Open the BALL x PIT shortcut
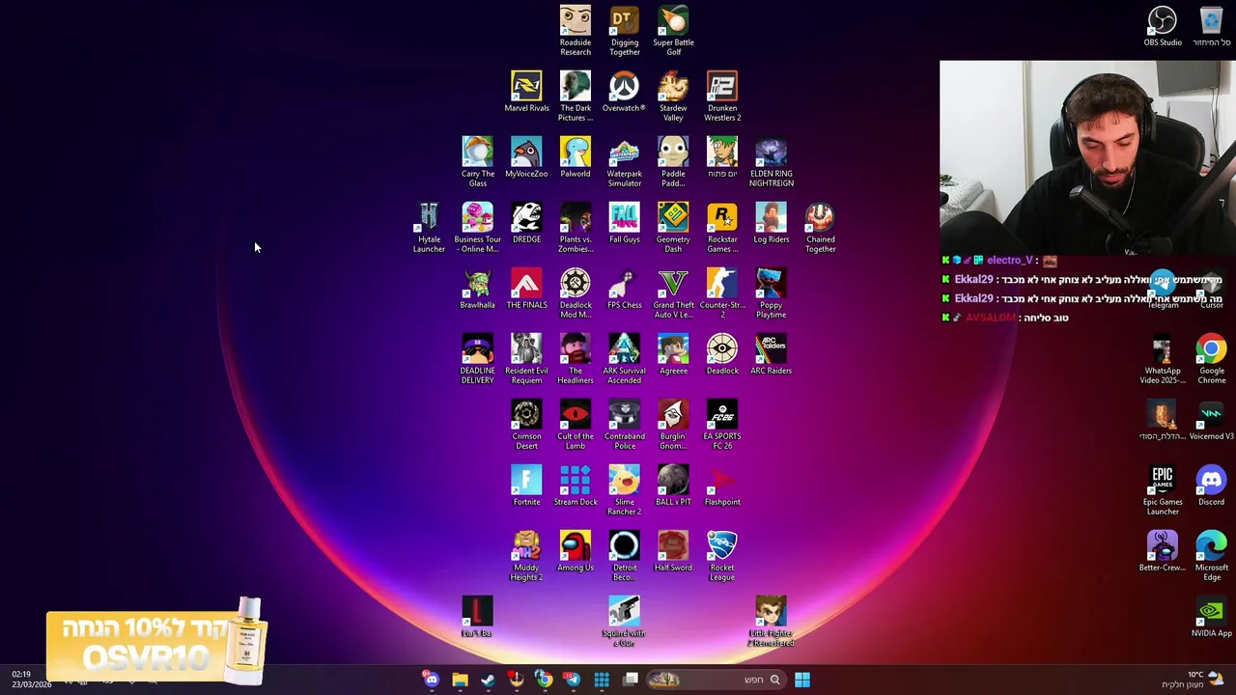This screenshot has height=695, width=1236. click(673, 486)
